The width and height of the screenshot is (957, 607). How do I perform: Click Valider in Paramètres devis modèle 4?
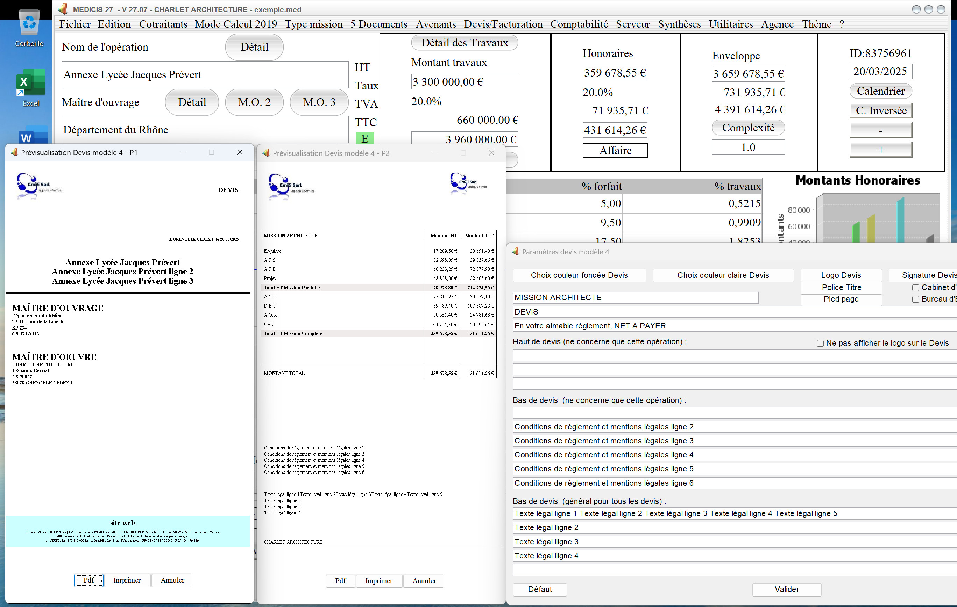point(787,589)
